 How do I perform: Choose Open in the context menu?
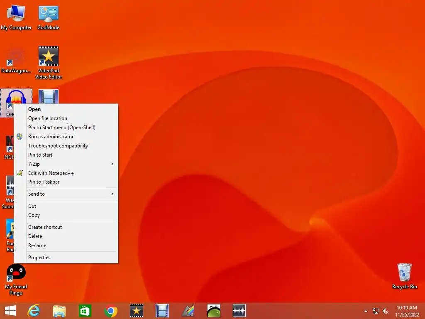(66, 109)
